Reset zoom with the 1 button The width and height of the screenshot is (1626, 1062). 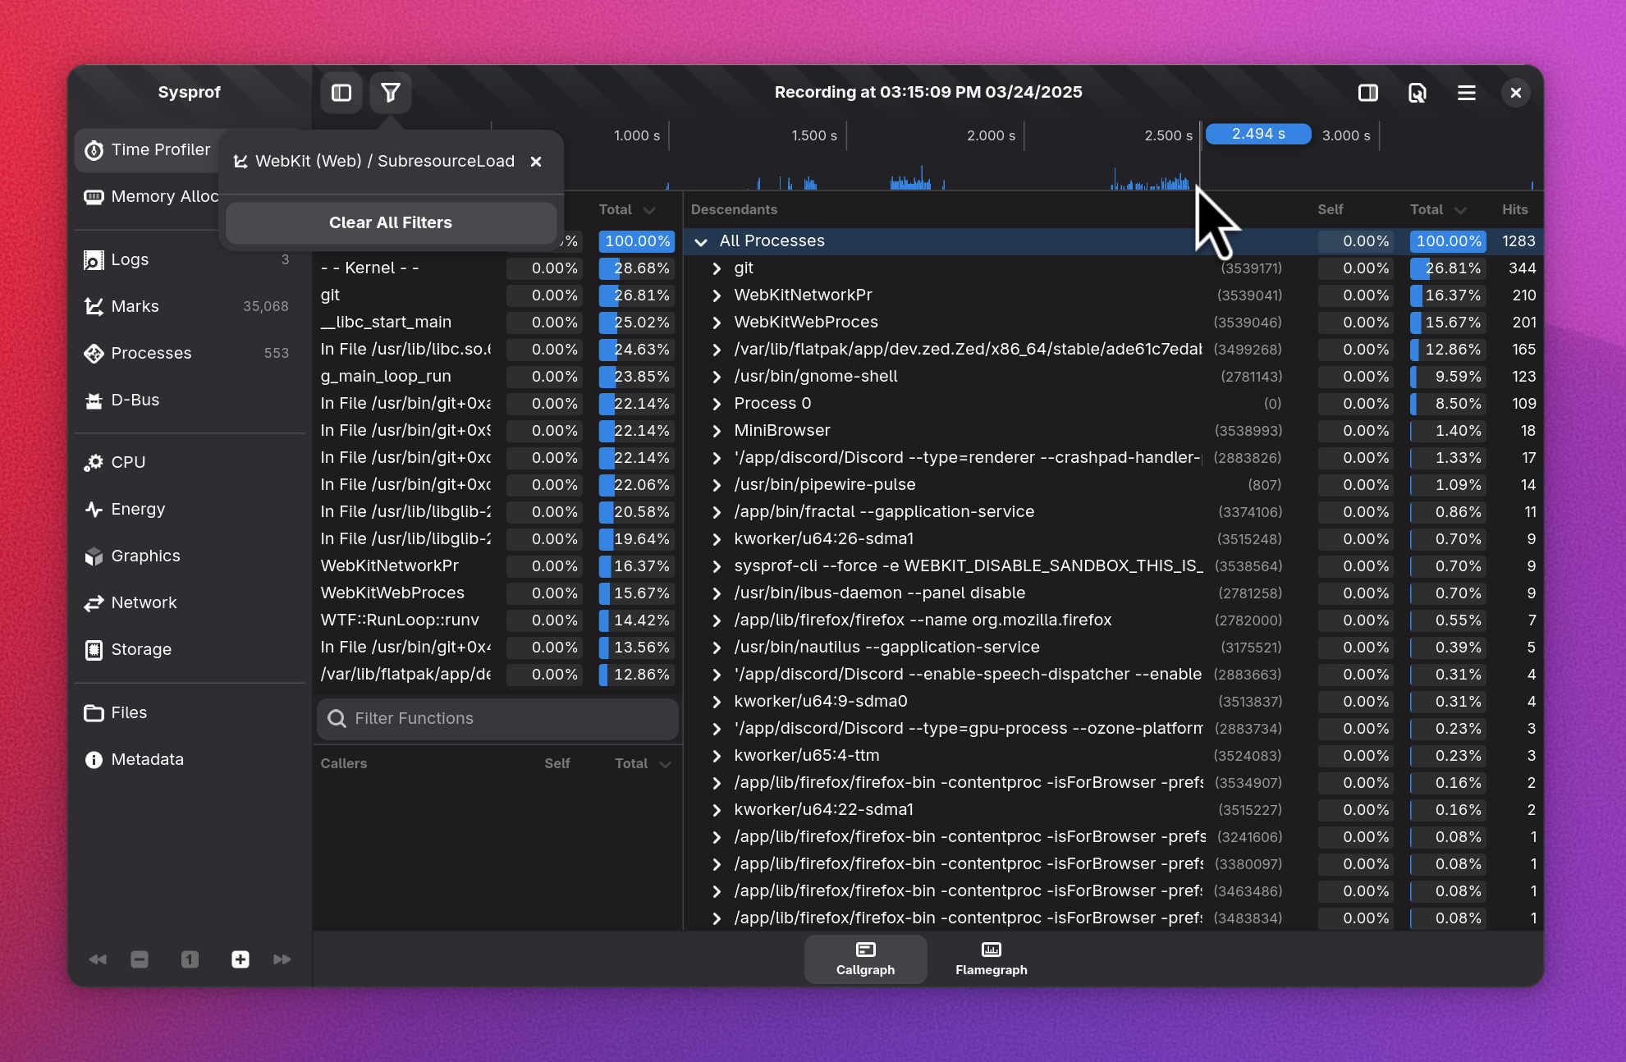pyautogui.click(x=190, y=959)
